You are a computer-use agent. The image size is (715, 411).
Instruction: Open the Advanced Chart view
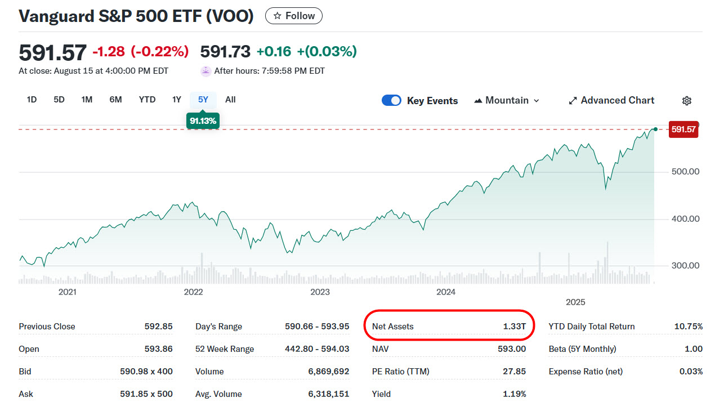617,100
